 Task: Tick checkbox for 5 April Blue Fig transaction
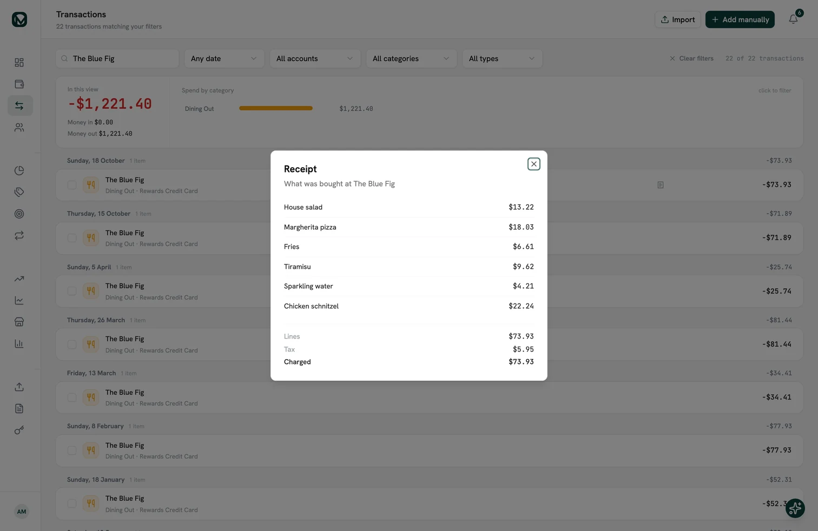[72, 291]
